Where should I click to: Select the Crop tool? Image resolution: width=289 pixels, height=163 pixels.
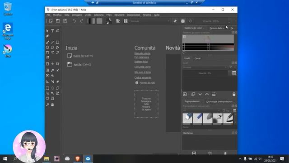(x=58, y=64)
